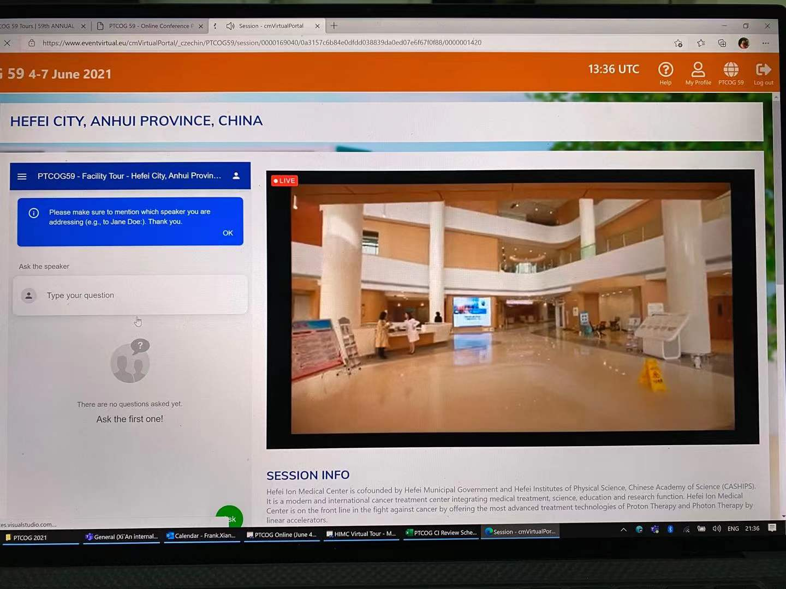Image resolution: width=786 pixels, height=589 pixels.
Task: Click the SESSION INFO heading
Action: (308, 475)
